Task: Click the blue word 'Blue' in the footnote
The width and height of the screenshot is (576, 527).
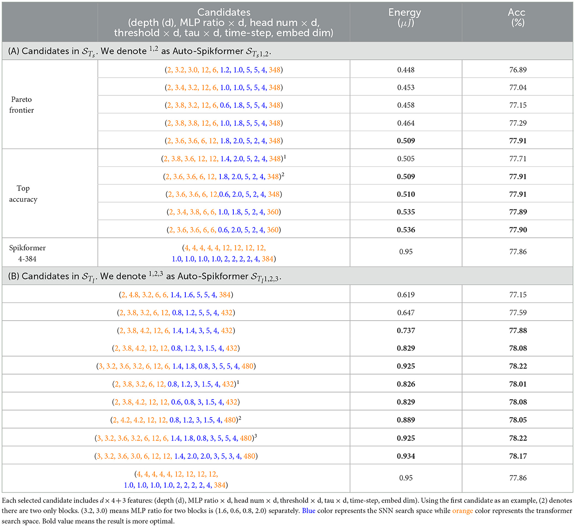Action: click(309, 511)
